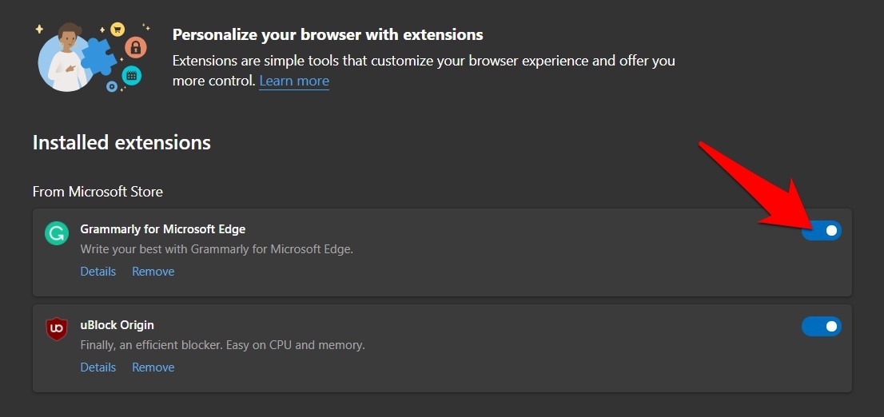Screen dimensions: 884x417
Task: Click the Installed extensions heading
Action: tap(121, 143)
